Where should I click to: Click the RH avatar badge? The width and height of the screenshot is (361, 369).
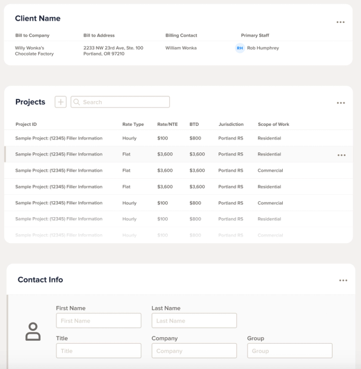click(x=240, y=48)
